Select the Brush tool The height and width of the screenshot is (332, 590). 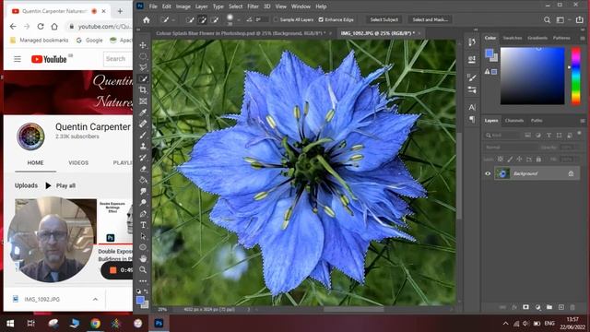click(x=143, y=136)
